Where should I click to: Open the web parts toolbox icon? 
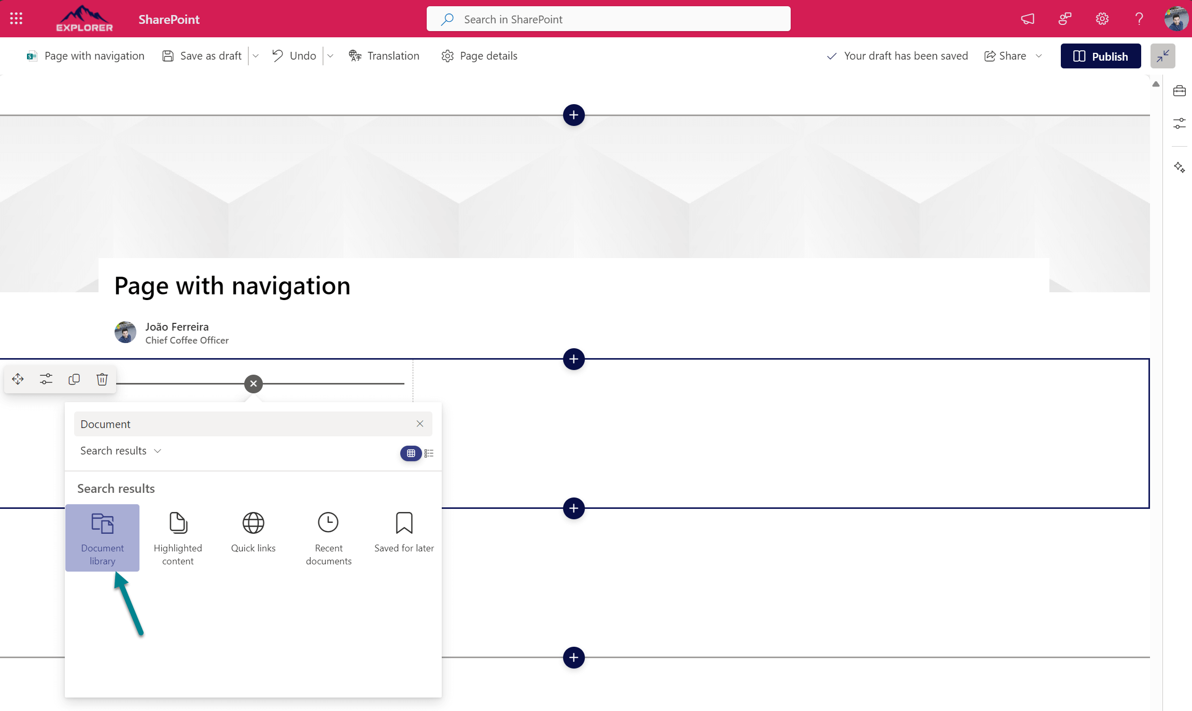[x=1180, y=91]
